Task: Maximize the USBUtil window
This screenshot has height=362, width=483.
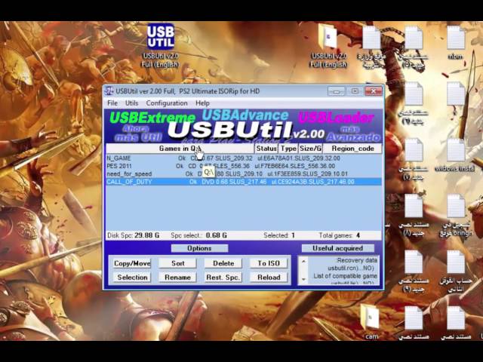Action: 355,91
